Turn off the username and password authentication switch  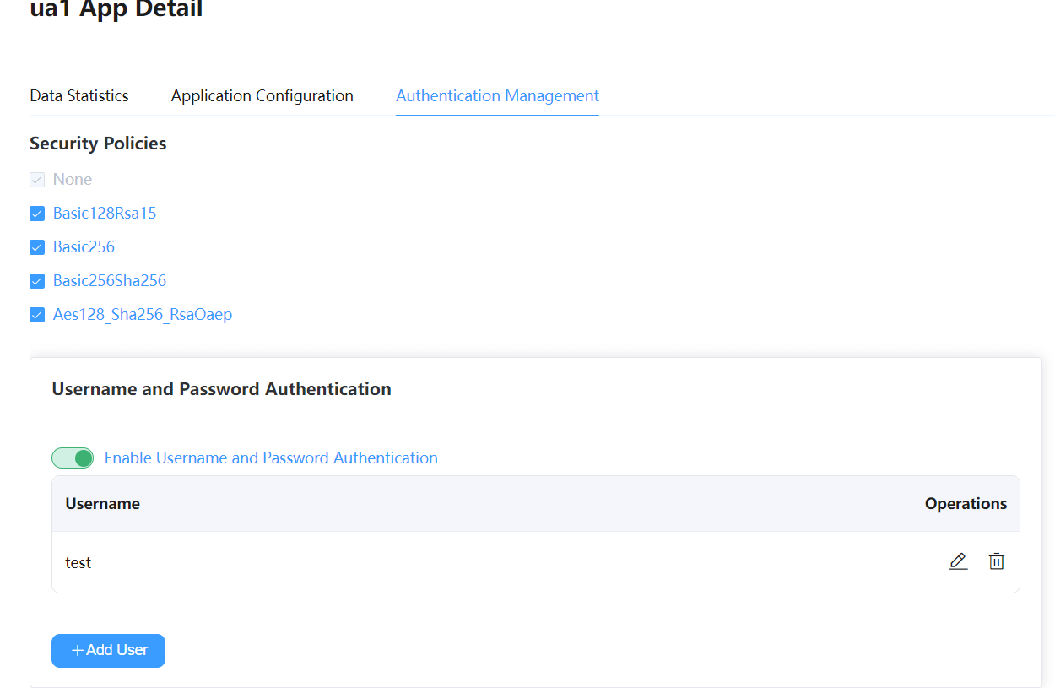(73, 458)
